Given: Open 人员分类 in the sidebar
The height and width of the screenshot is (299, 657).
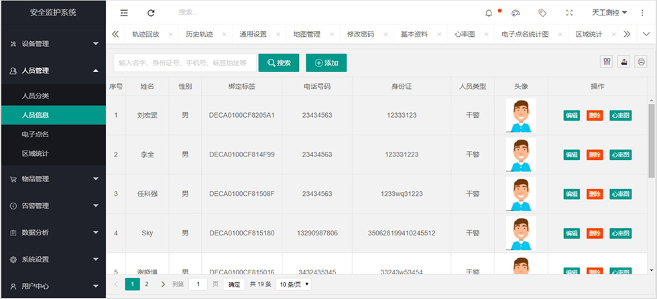Looking at the screenshot, I should click(53, 96).
